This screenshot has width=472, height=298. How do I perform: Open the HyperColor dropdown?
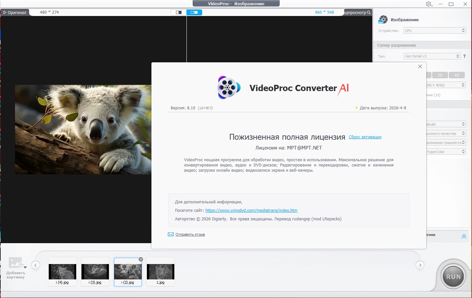click(446, 151)
